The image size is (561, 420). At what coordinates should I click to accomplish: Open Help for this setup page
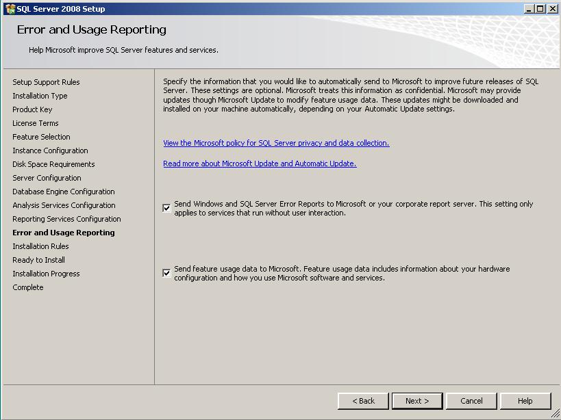coord(525,401)
